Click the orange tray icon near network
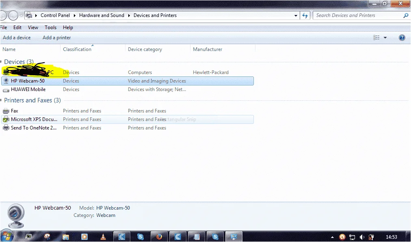Image resolution: width=411 pixels, height=242 pixels. pyautogui.click(x=342, y=237)
